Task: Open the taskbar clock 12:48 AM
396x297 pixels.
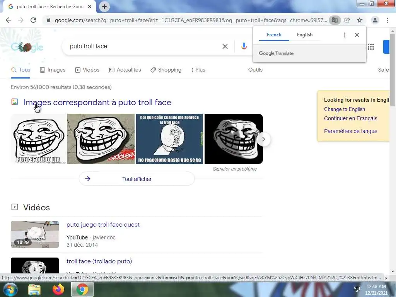Action: click(x=376, y=289)
